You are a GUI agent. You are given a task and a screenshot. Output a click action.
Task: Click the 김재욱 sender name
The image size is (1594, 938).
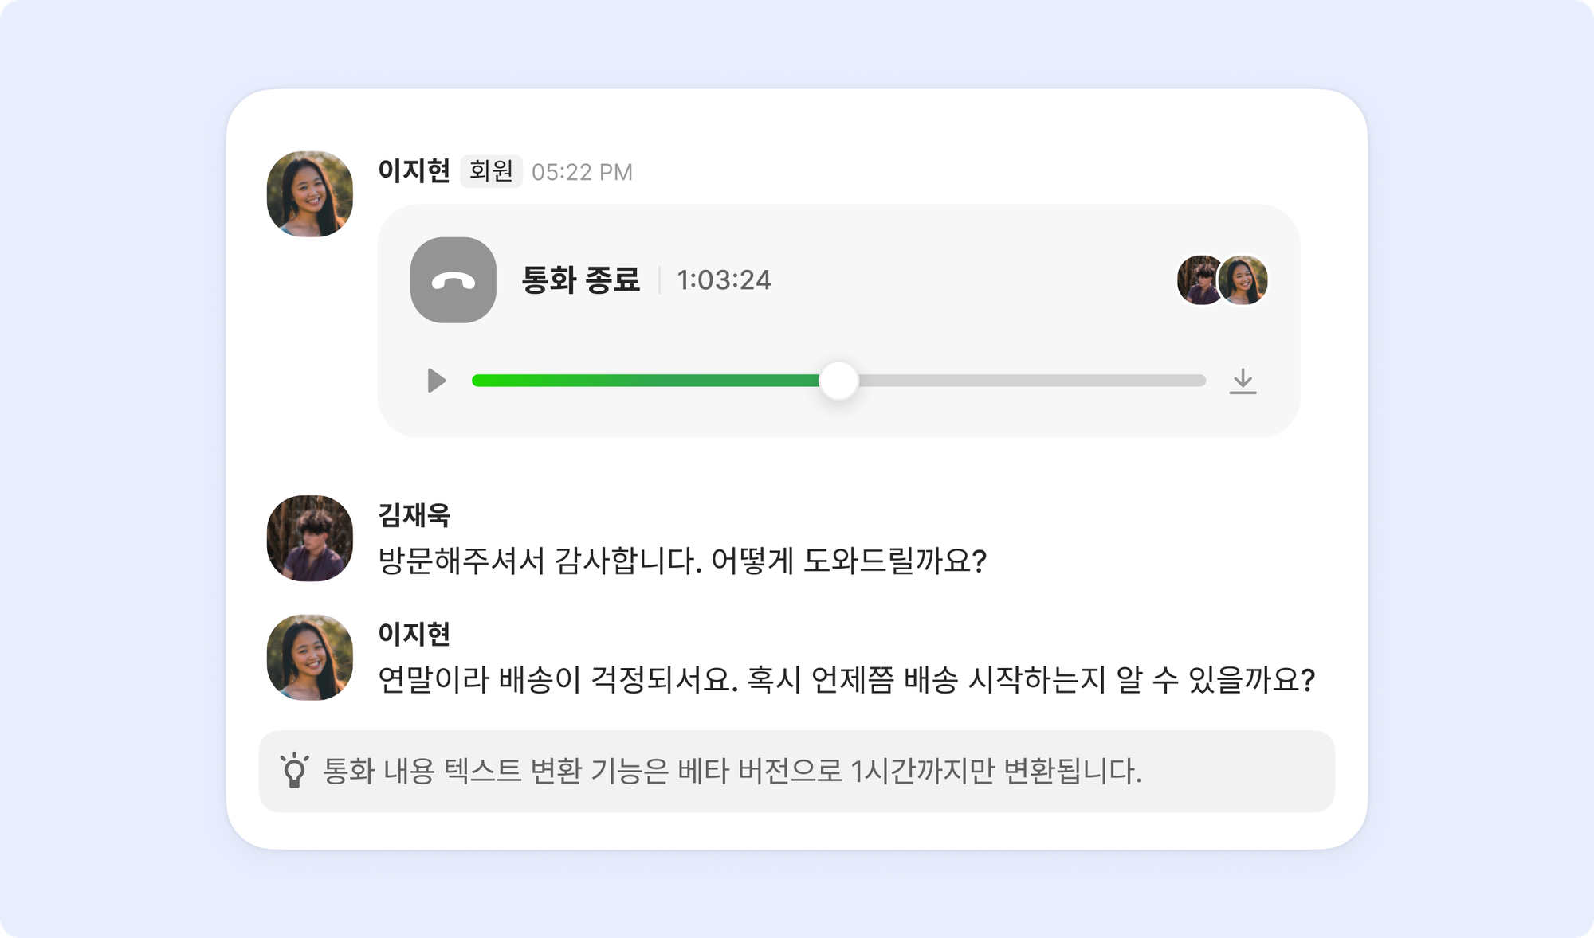point(414,515)
